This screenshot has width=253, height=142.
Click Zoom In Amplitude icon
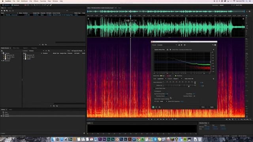(x=227, y=120)
